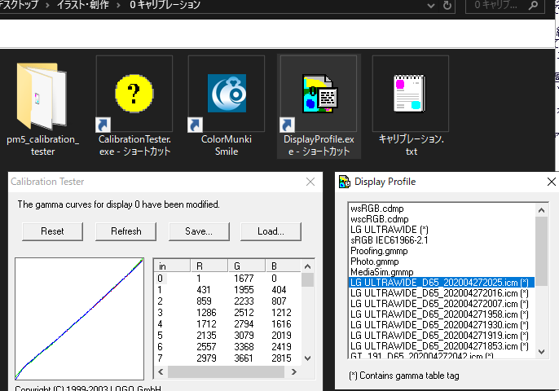
Task: Select gamma table row with R 2979
Action: (x=227, y=358)
